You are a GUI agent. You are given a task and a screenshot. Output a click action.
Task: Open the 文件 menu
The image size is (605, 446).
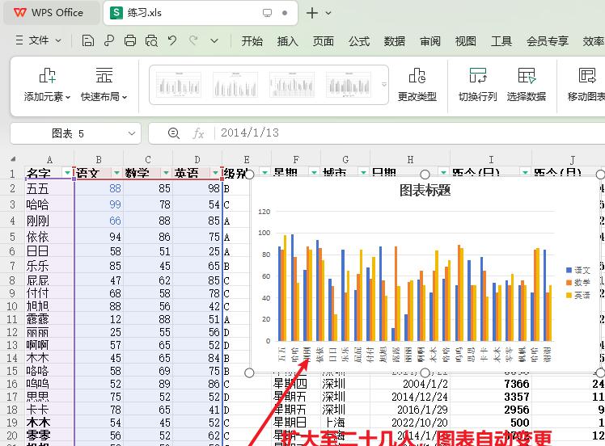tap(38, 40)
